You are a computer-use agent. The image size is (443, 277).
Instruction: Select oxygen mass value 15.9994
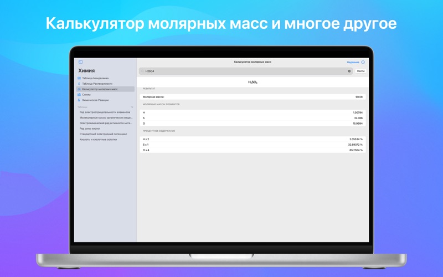[x=358, y=124]
